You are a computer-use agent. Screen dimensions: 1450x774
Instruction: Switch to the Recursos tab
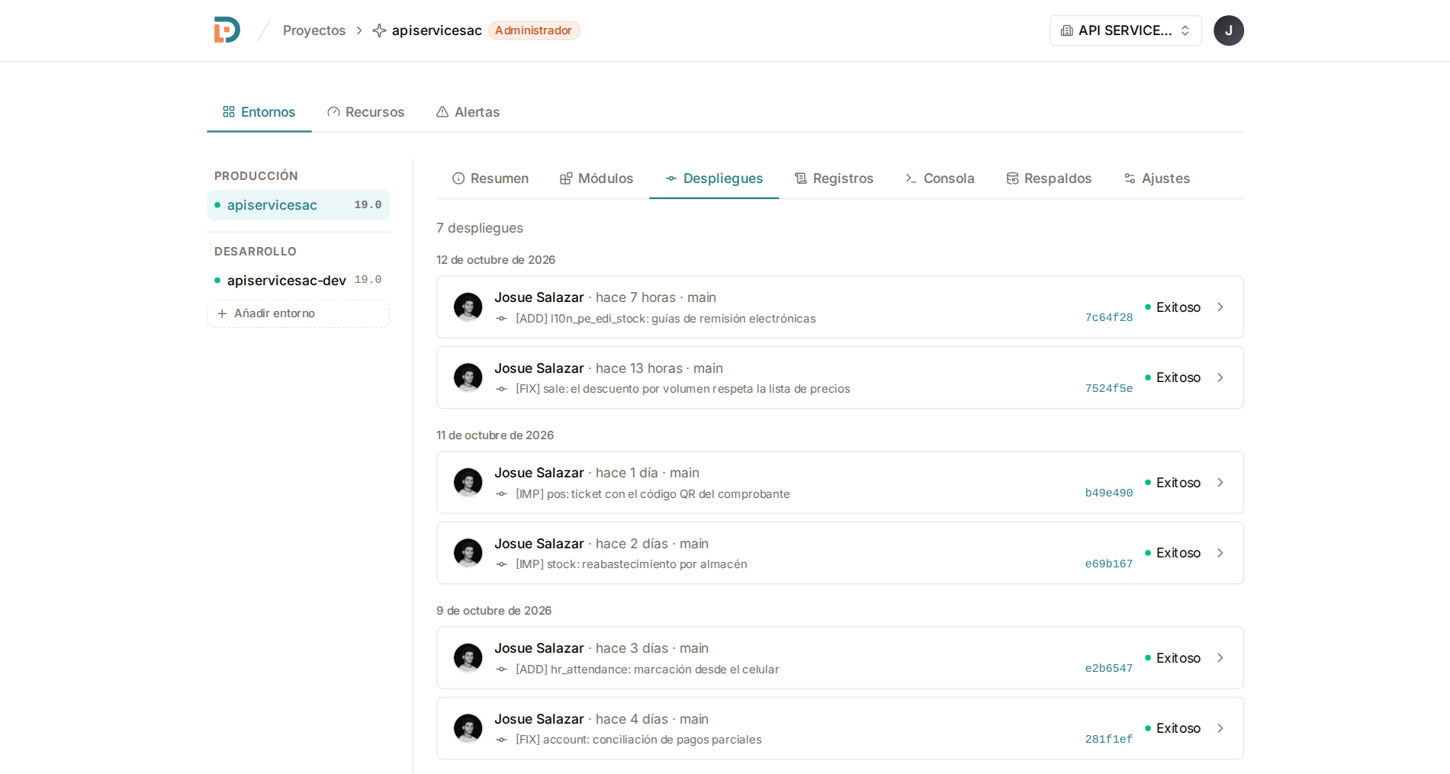point(366,112)
